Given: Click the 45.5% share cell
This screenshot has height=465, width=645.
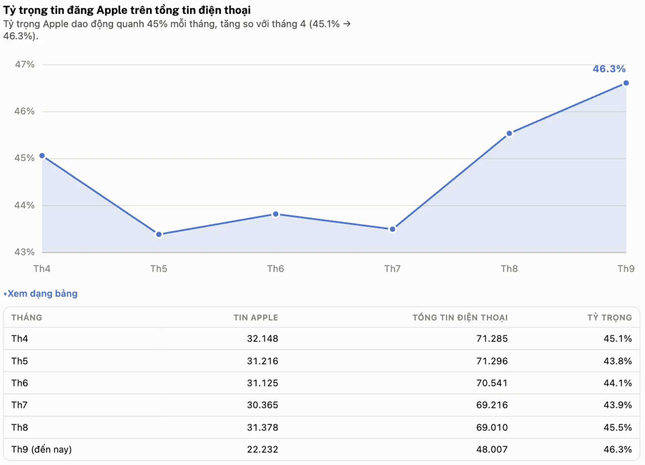Looking at the screenshot, I should pyautogui.click(x=618, y=427).
